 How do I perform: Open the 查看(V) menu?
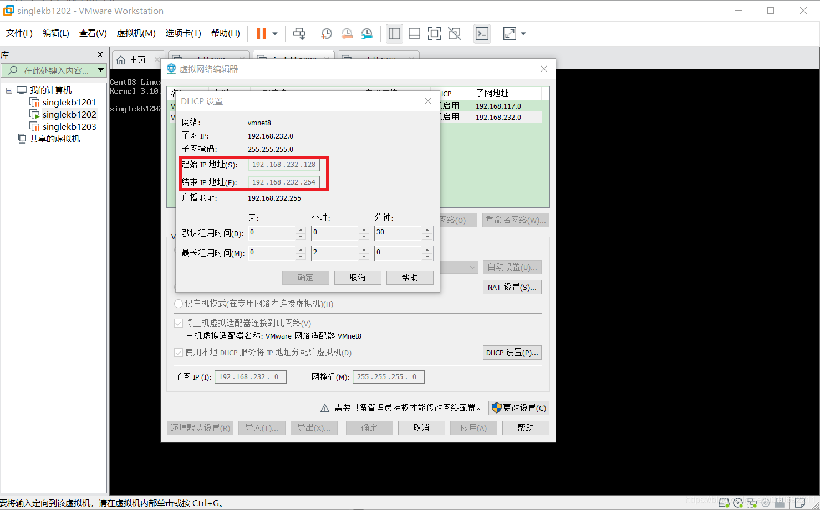pyautogui.click(x=93, y=33)
